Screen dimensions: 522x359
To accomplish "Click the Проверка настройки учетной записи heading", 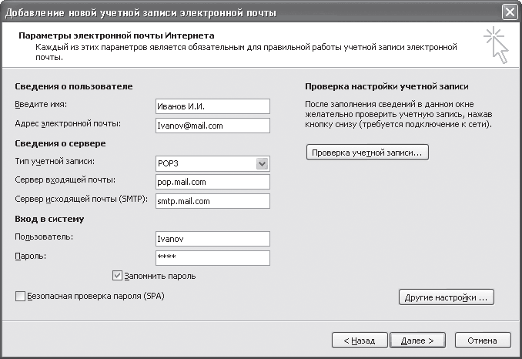I will [x=386, y=86].
